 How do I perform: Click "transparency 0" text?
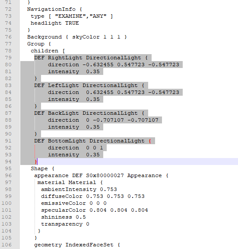pos(65,224)
